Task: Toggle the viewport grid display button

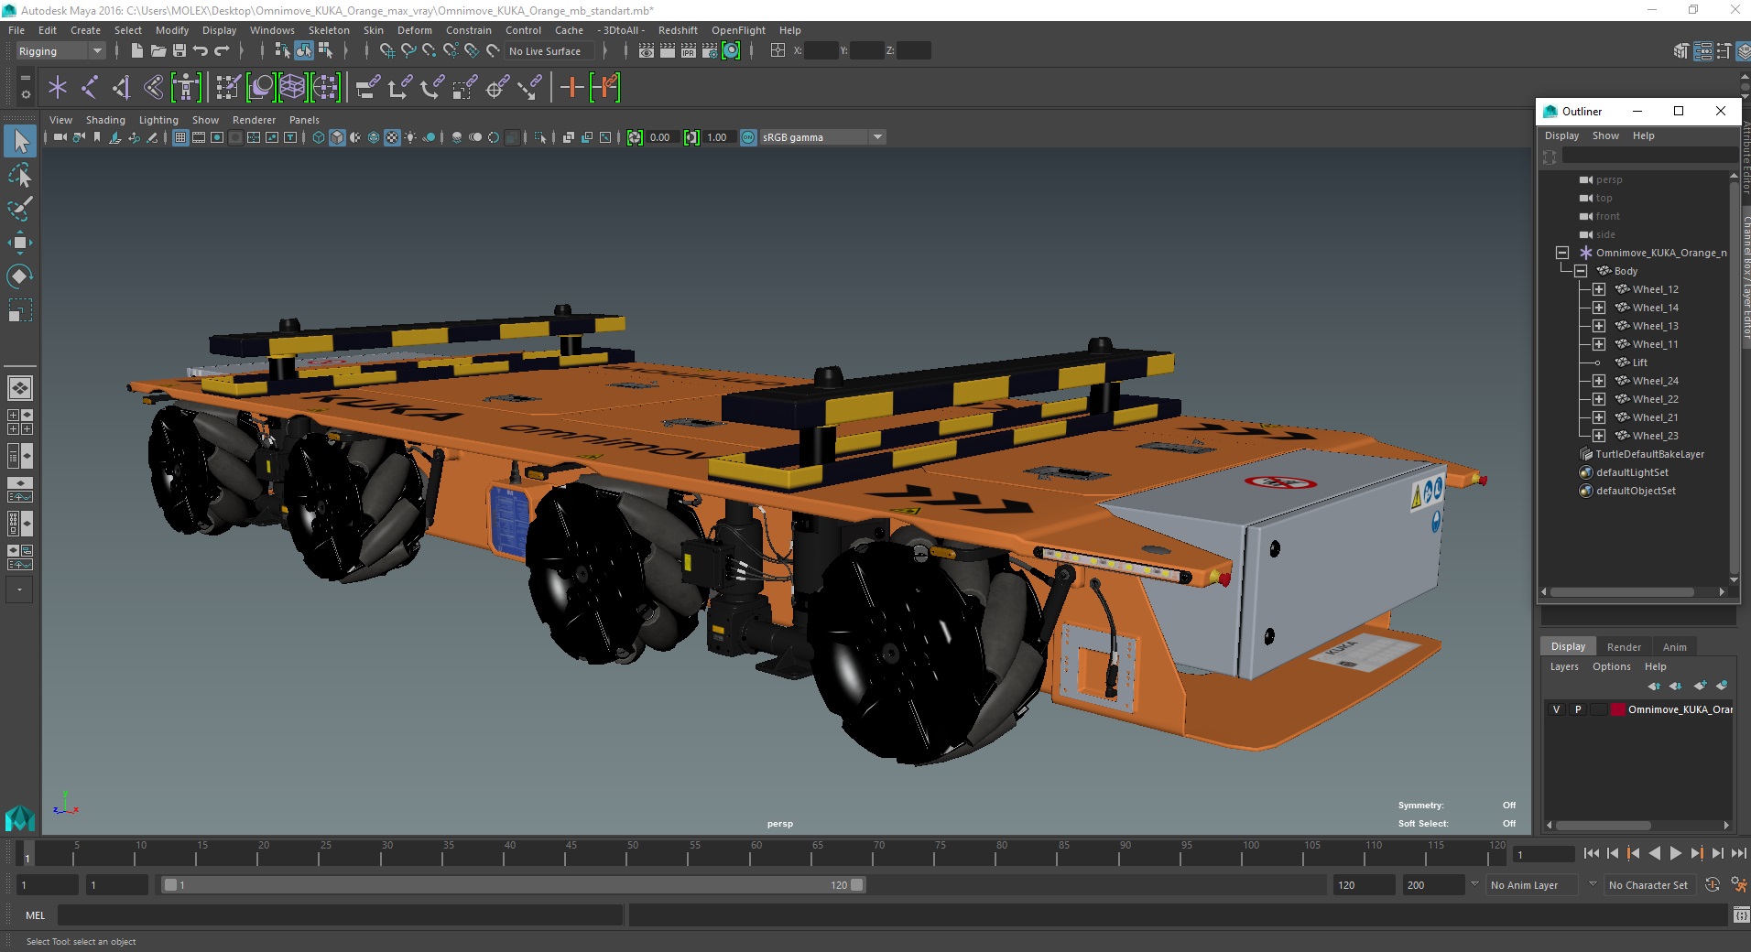Action: tap(180, 137)
